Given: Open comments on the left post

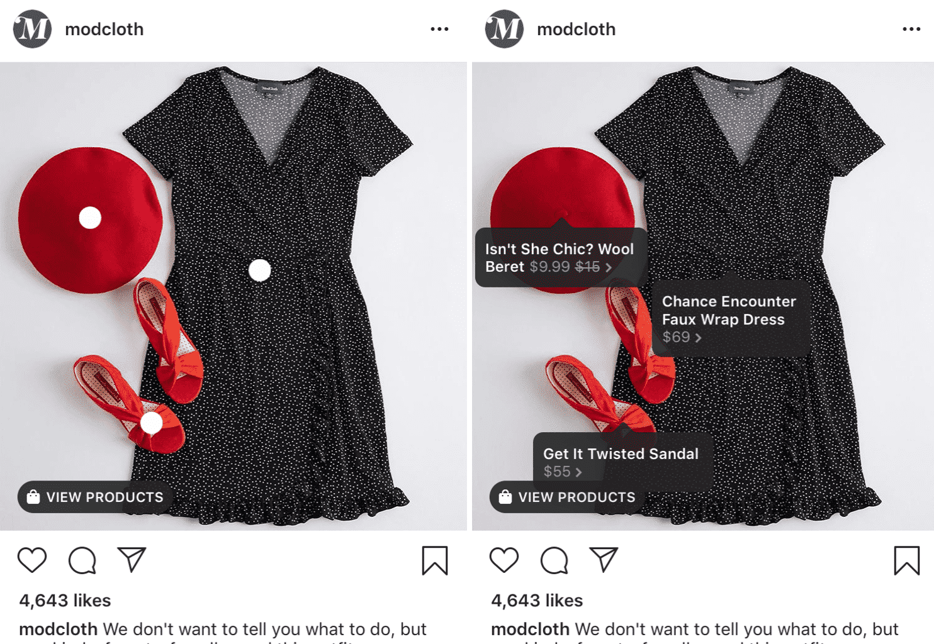Looking at the screenshot, I should pyautogui.click(x=82, y=560).
